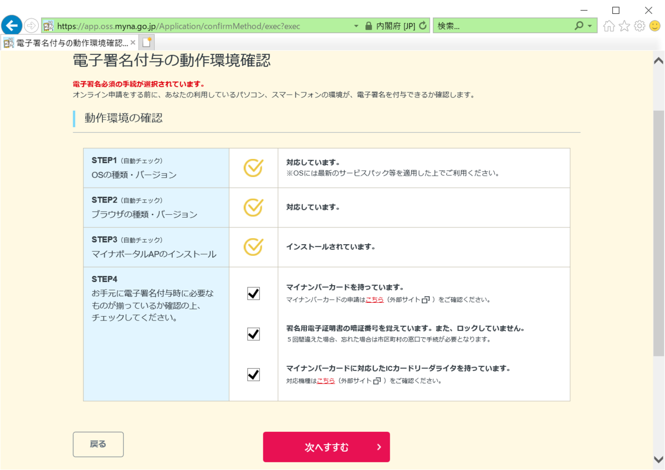Click the new tab button
This screenshot has width=665, height=470.
pyautogui.click(x=147, y=42)
